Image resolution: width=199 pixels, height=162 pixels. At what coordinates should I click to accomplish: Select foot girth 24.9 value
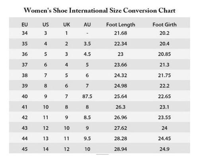click(164, 149)
